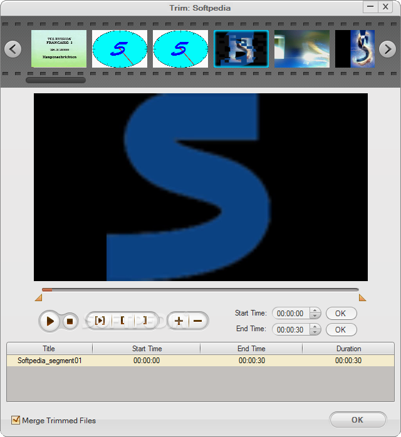Viewport: 401px width, 437px height.
Task: Confirm End Time with its OK button
Action: (x=341, y=330)
